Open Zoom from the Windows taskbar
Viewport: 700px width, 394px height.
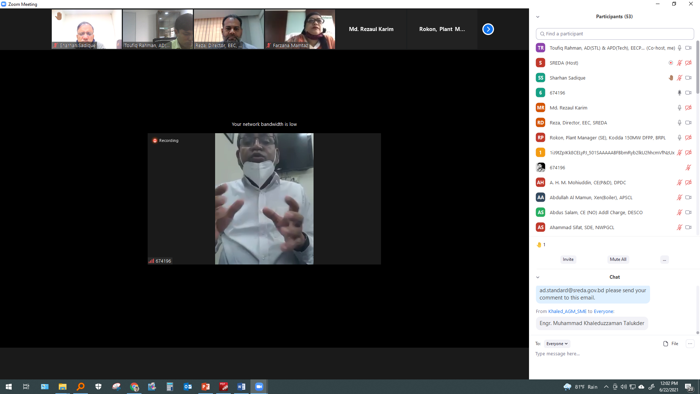click(259, 387)
